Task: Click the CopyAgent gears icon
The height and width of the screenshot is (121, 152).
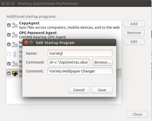Action: 15,25
